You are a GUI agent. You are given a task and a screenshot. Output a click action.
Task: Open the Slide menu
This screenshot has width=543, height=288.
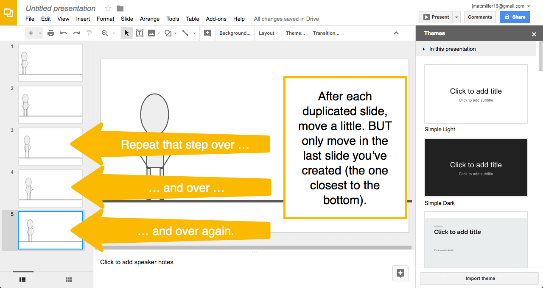(127, 19)
